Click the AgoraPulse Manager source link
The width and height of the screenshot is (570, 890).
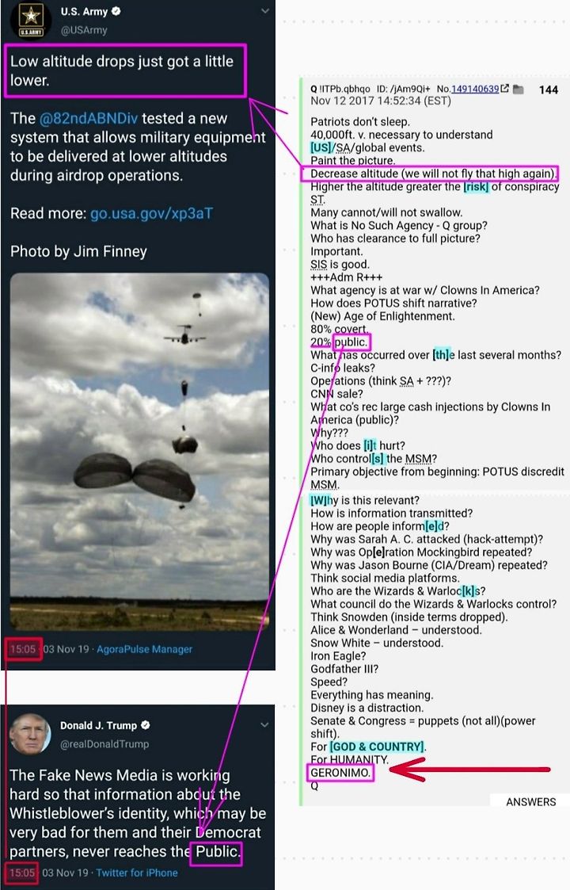[145, 649]
